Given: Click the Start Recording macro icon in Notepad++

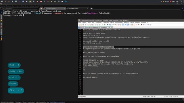Looking at the screenshot, I should pyautogui.click(x=141, y=25).
